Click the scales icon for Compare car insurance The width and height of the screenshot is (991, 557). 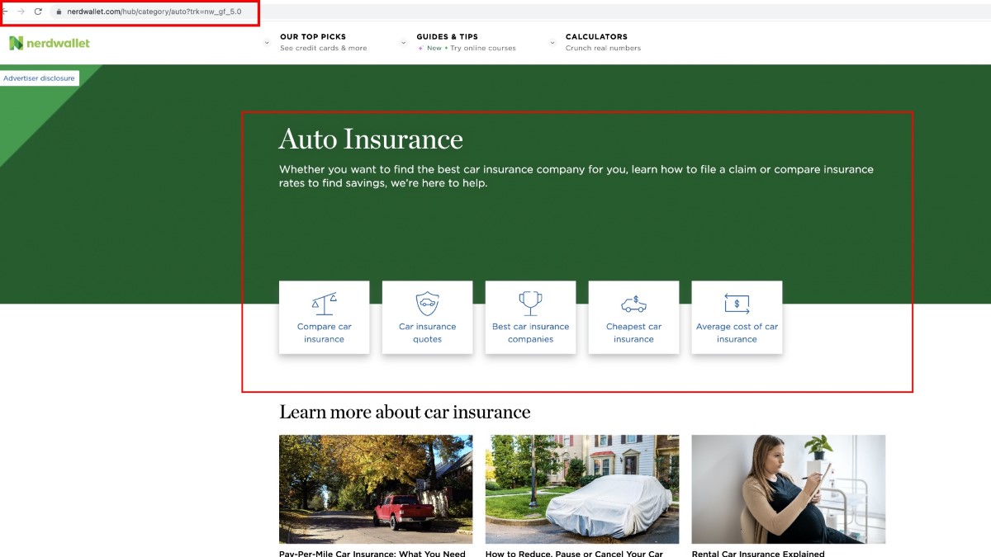coord(324,304)
